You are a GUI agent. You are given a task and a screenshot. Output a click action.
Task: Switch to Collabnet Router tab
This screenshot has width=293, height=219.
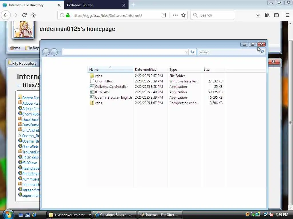96,5
